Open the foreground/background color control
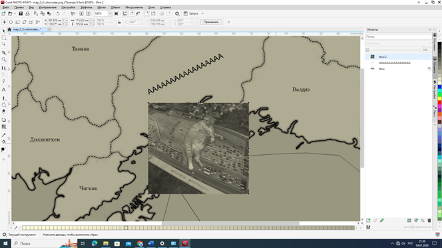This screenshot has height=248, width=442. point(3,150)
